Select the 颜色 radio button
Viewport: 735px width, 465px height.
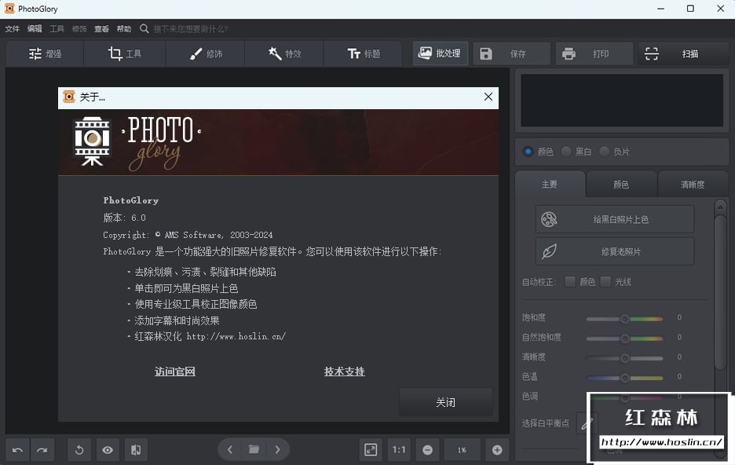528,152
